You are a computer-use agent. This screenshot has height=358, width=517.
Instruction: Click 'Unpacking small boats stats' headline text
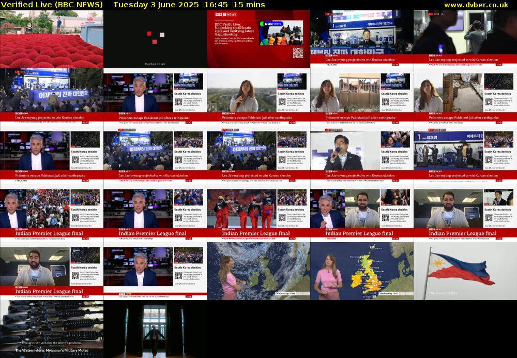coord(234,29)
